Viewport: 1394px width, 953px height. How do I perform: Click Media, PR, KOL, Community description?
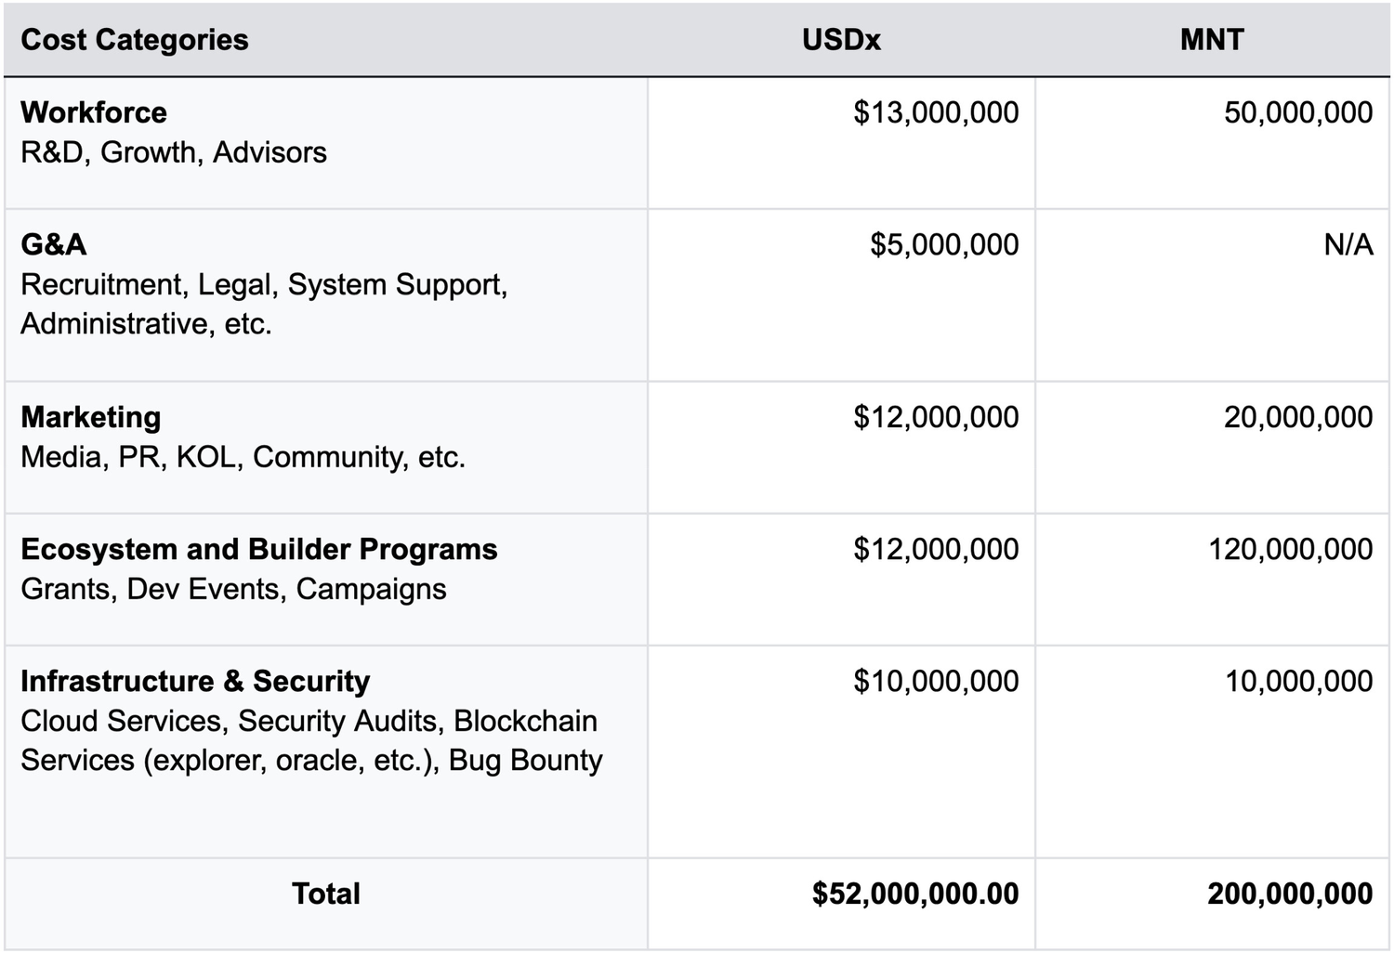243,457
